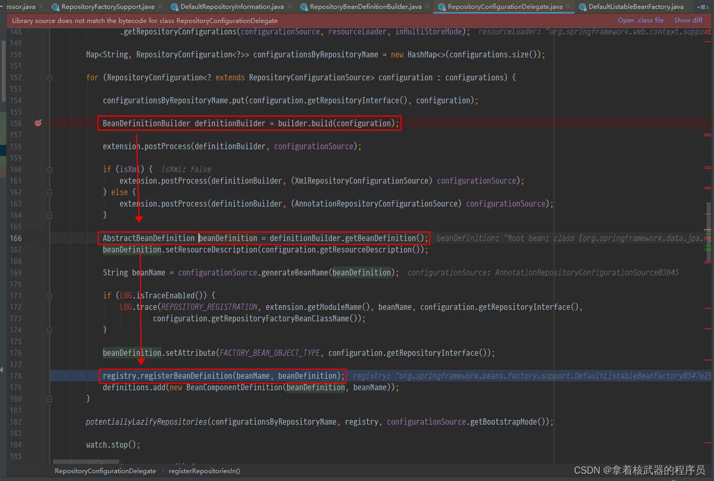Click generateBeanName on line 169

click(295, 272)
